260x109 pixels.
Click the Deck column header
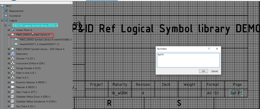(166, 85)
